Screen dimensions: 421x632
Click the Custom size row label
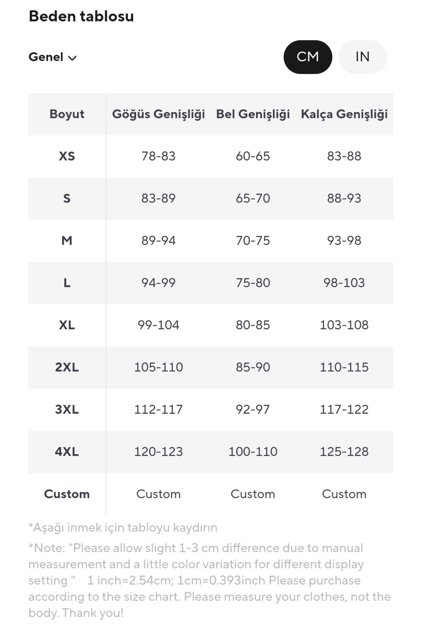click(67, 494)
